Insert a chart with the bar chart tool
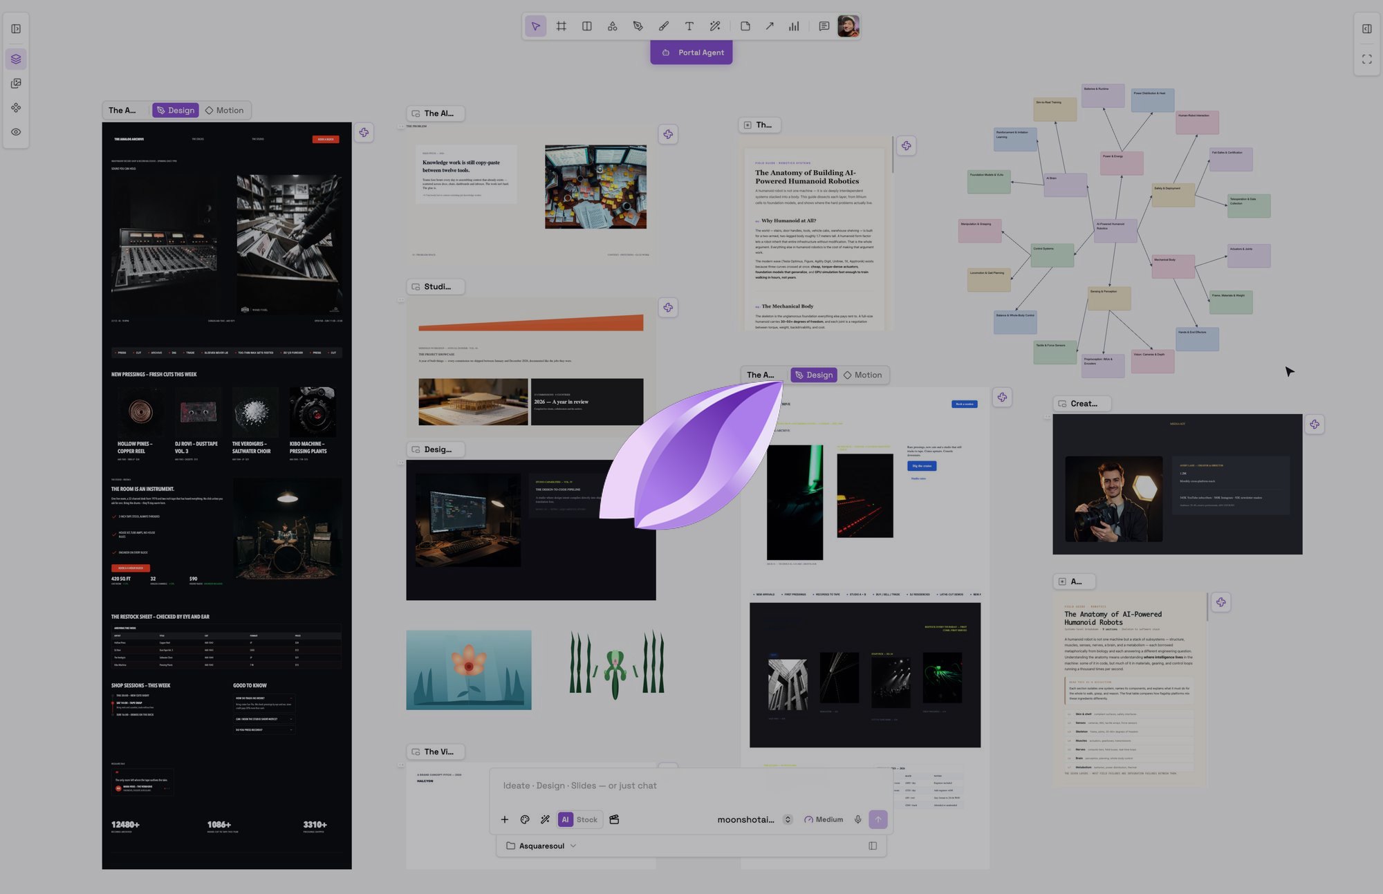 pyautogui.click(x=794, y=26)
